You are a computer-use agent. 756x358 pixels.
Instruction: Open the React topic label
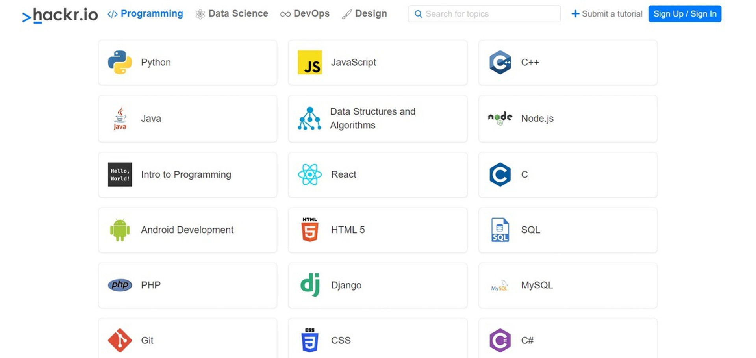(x=344, y=174)
